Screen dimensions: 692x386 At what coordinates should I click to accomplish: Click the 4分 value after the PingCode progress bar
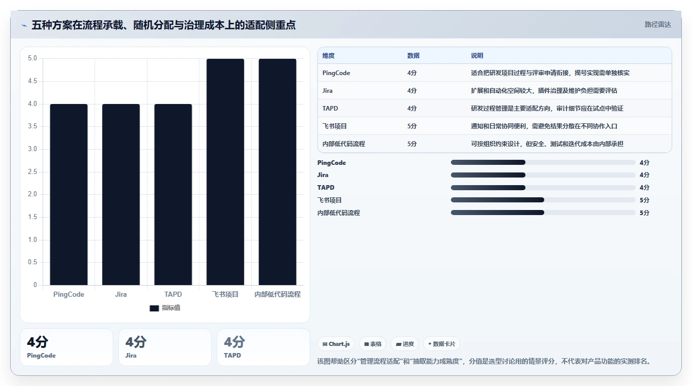click(x=644, y=163)
